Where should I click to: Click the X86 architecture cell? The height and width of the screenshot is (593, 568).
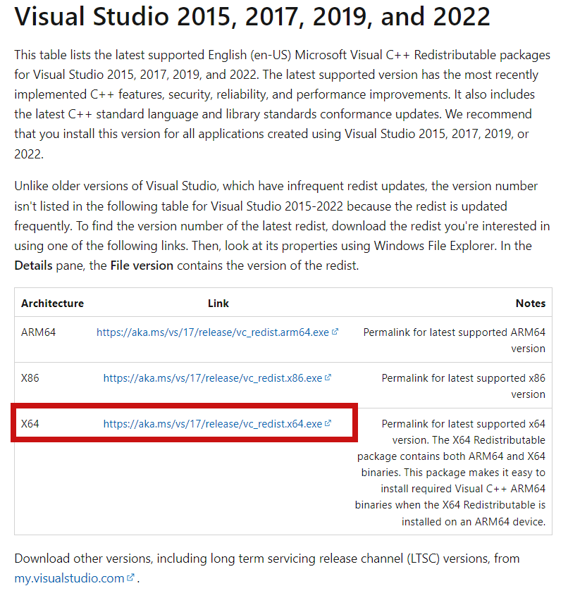click(30, 377)
